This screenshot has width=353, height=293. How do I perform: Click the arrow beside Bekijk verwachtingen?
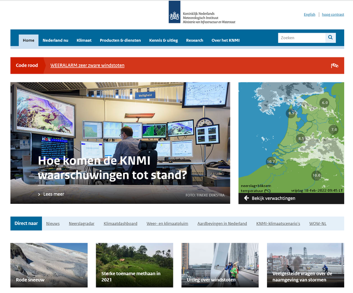coord(247,198)
